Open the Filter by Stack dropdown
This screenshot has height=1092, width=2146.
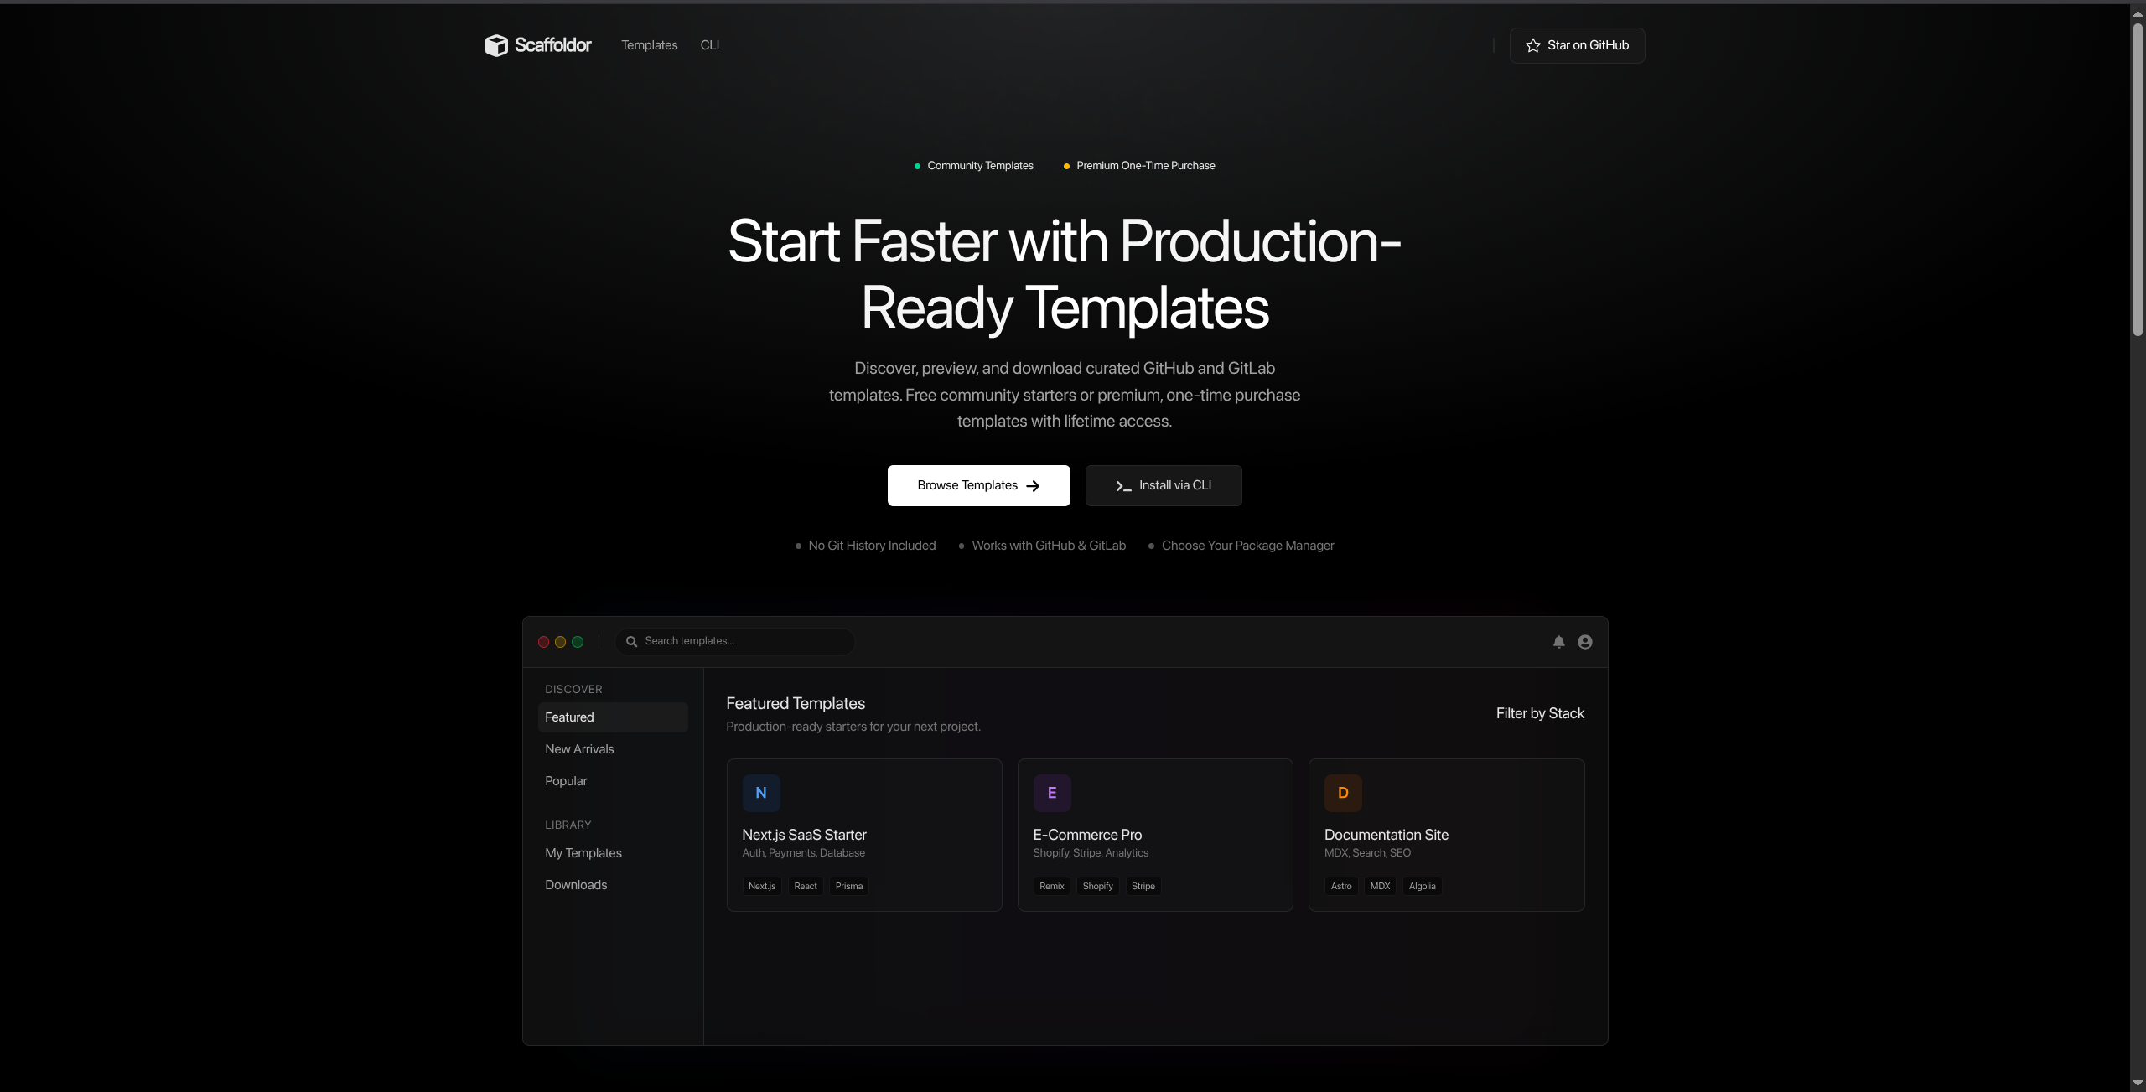click(1539, 713)
